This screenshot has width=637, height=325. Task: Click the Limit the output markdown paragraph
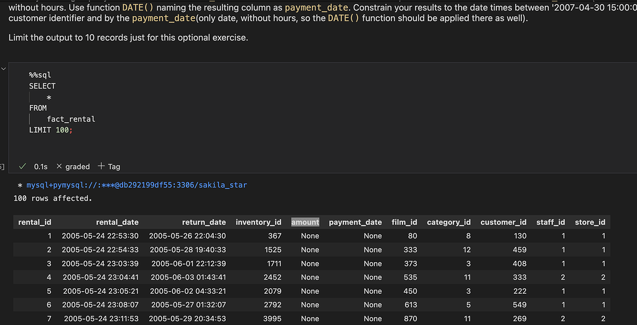point(128,38)
